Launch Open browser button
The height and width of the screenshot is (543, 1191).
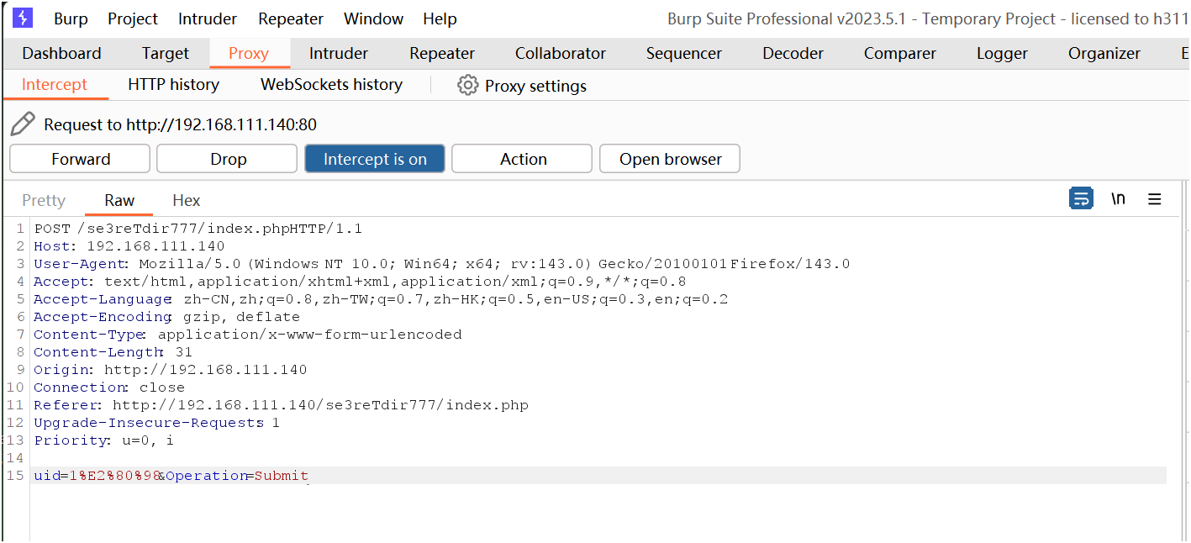670,159
